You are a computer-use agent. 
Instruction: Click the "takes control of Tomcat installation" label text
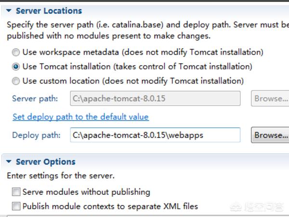[x=176, y=67]
